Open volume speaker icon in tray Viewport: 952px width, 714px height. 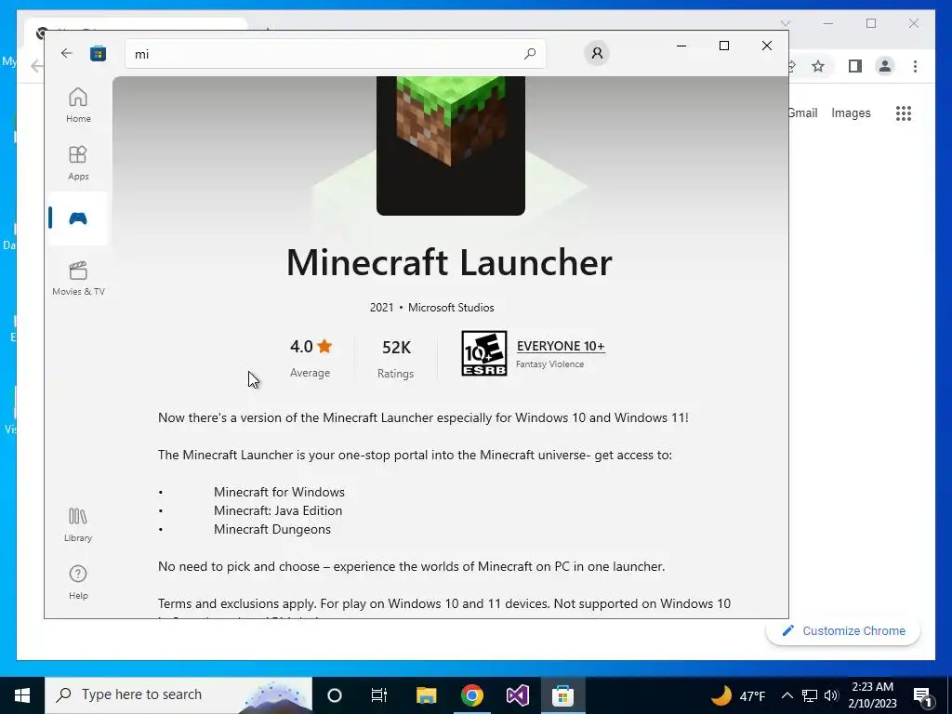(x=832, y=695)
